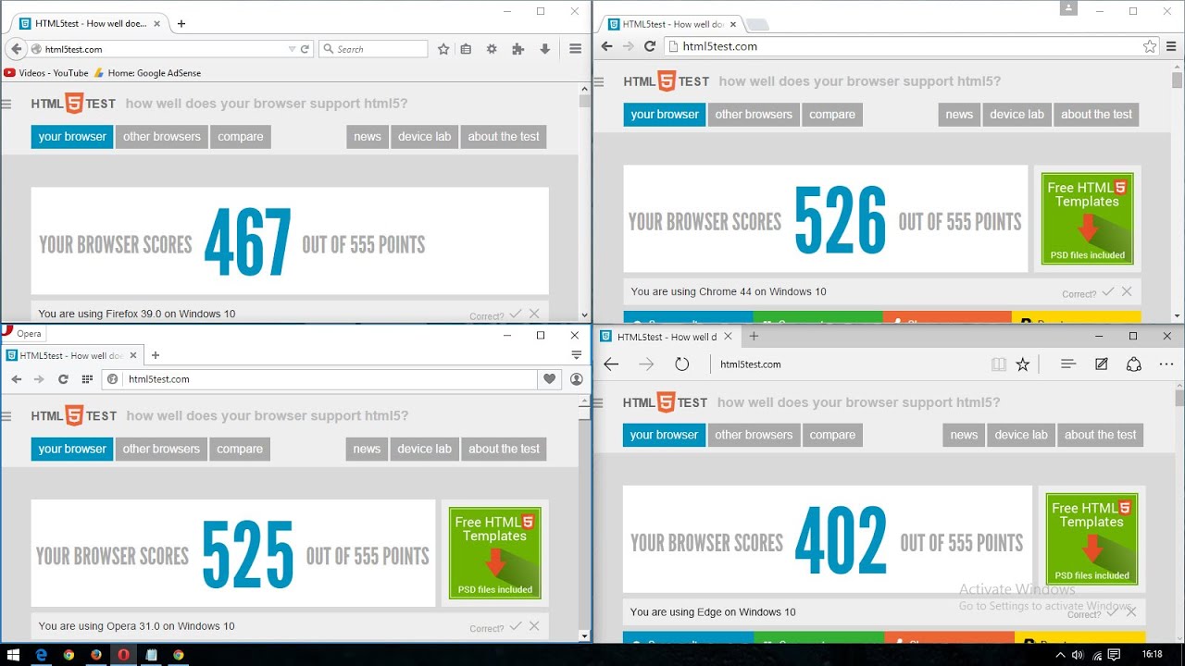Click the Firefox vertical scrollbar thumb

point(584,101)
